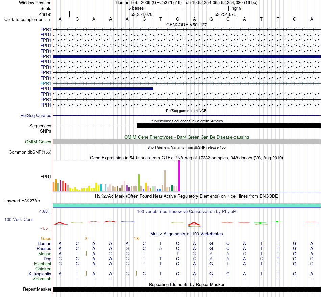
Task: Select the Human alignment row label
Action: (x=44, y=244)
